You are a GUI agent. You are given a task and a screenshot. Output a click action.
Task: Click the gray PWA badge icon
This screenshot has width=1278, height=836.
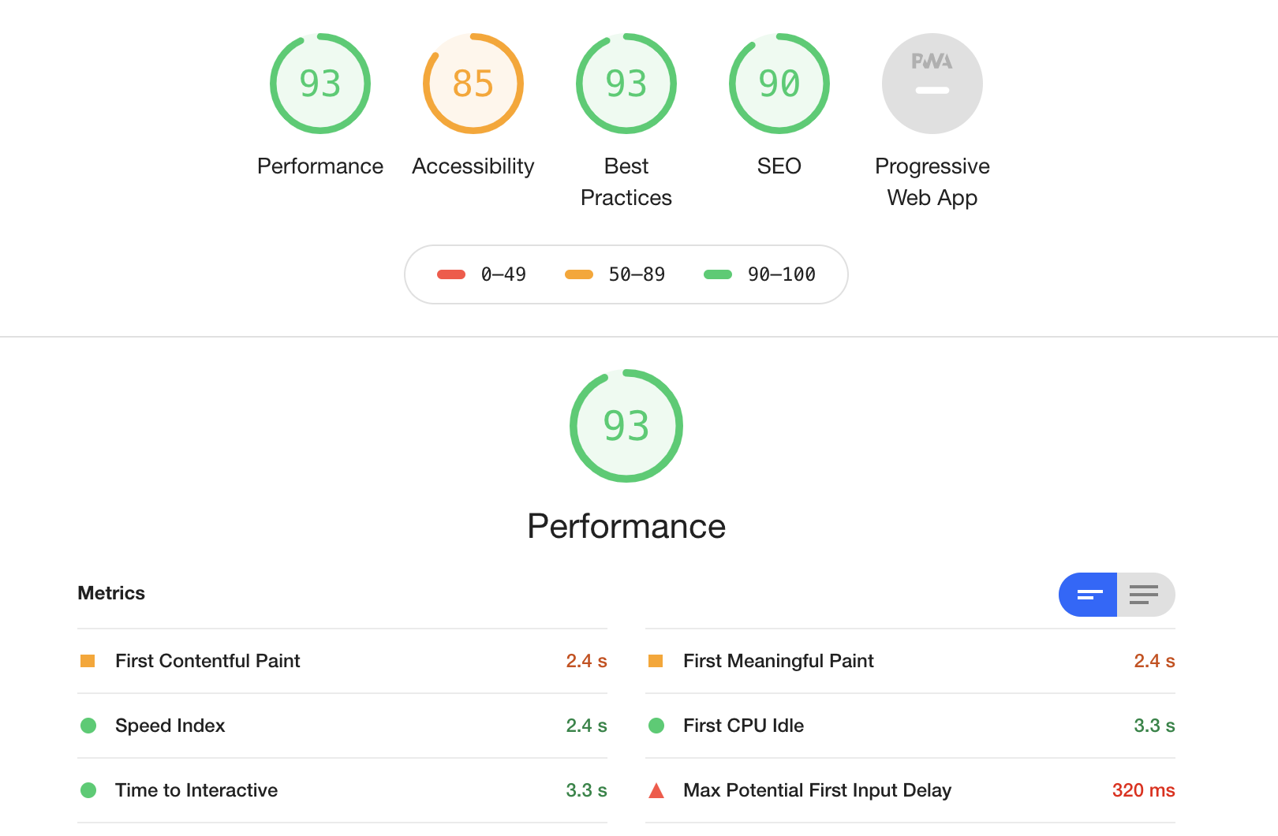932,84
